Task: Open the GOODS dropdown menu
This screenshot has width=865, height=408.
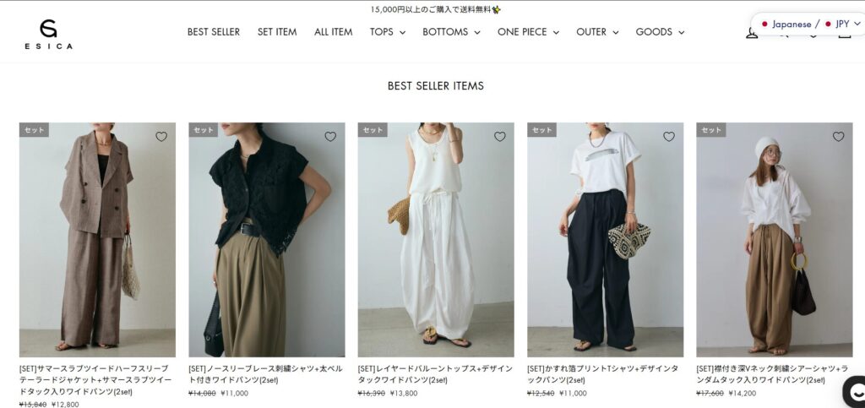Action: 660,32
